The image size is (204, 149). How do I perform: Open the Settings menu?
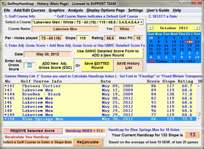coord(136,10)
